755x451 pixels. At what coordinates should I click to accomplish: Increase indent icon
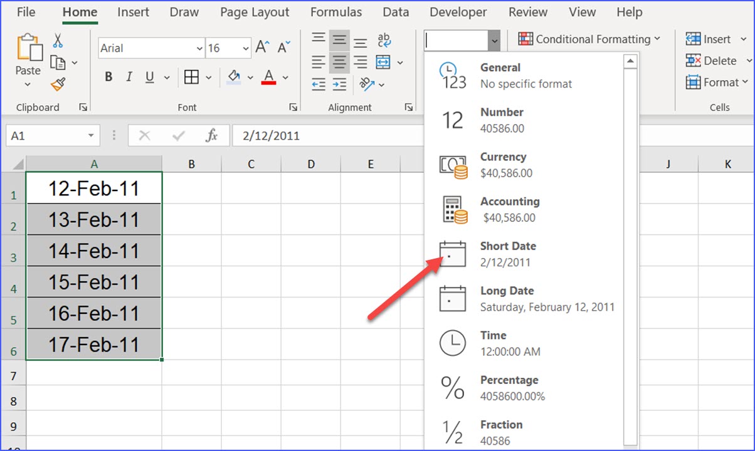click(339, 84)
